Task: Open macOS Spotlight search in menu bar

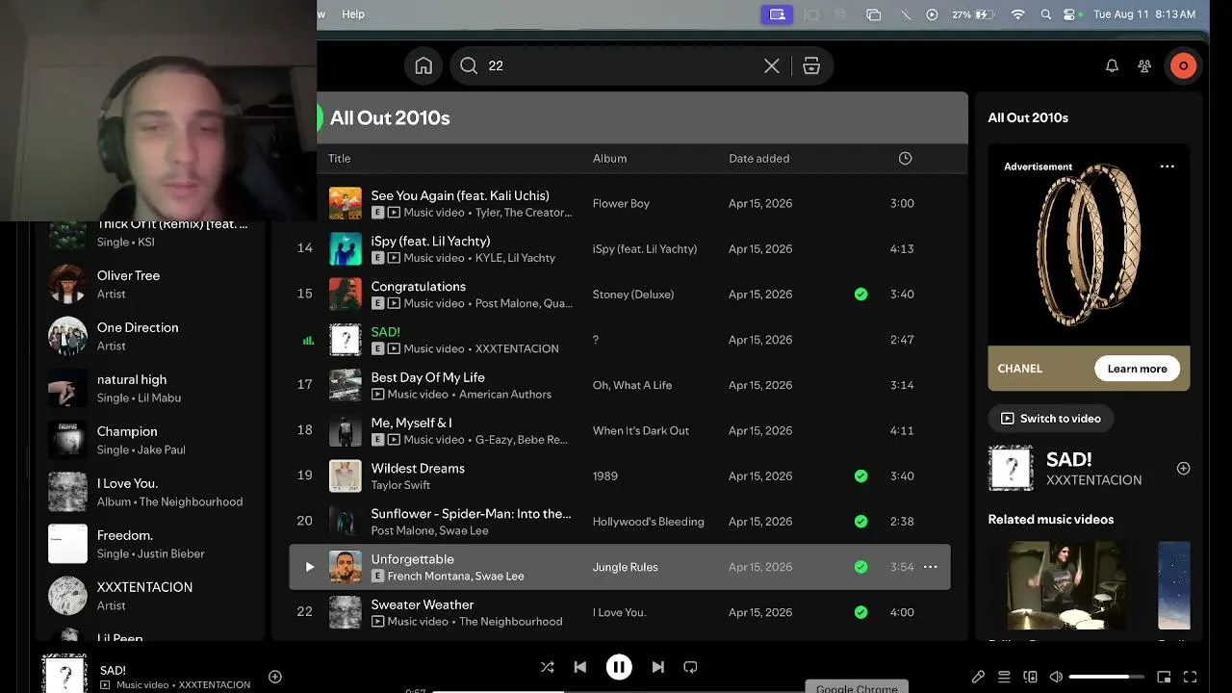Action: point(1046,14)
